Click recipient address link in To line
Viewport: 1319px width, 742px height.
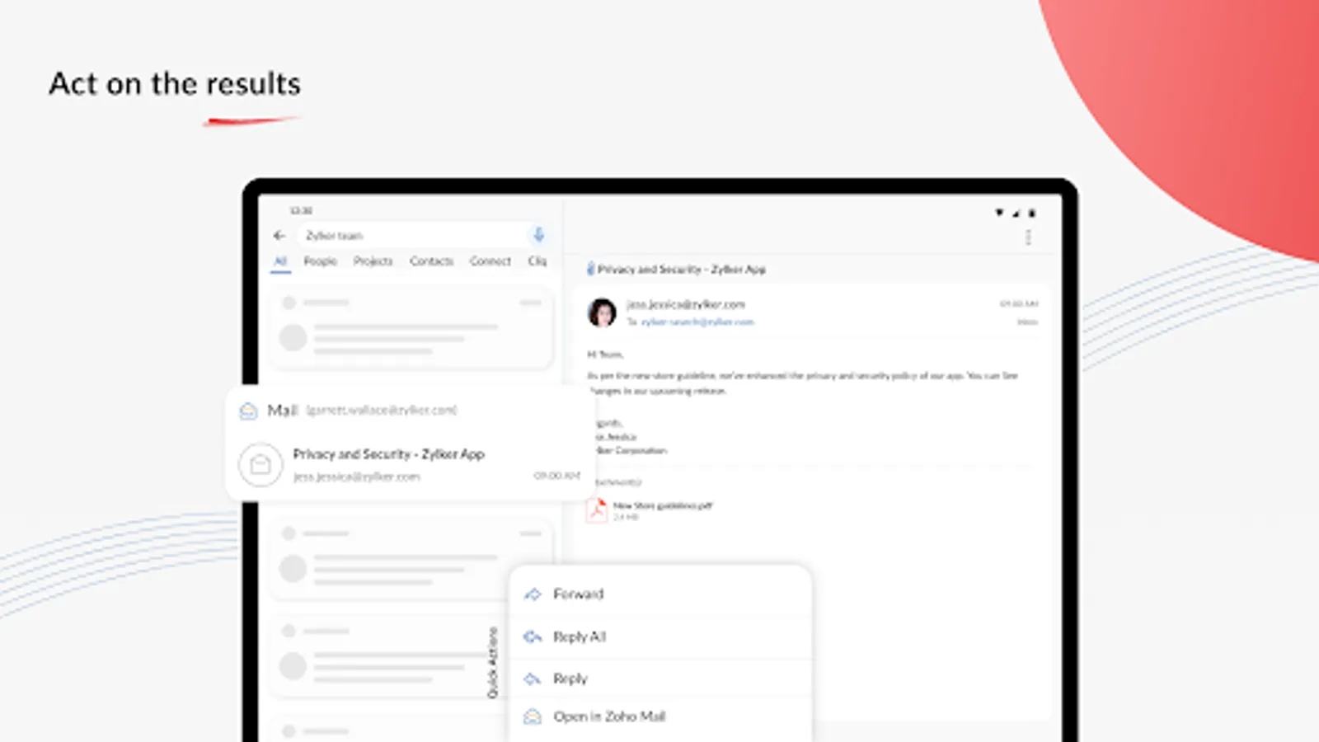coord(697,322)
